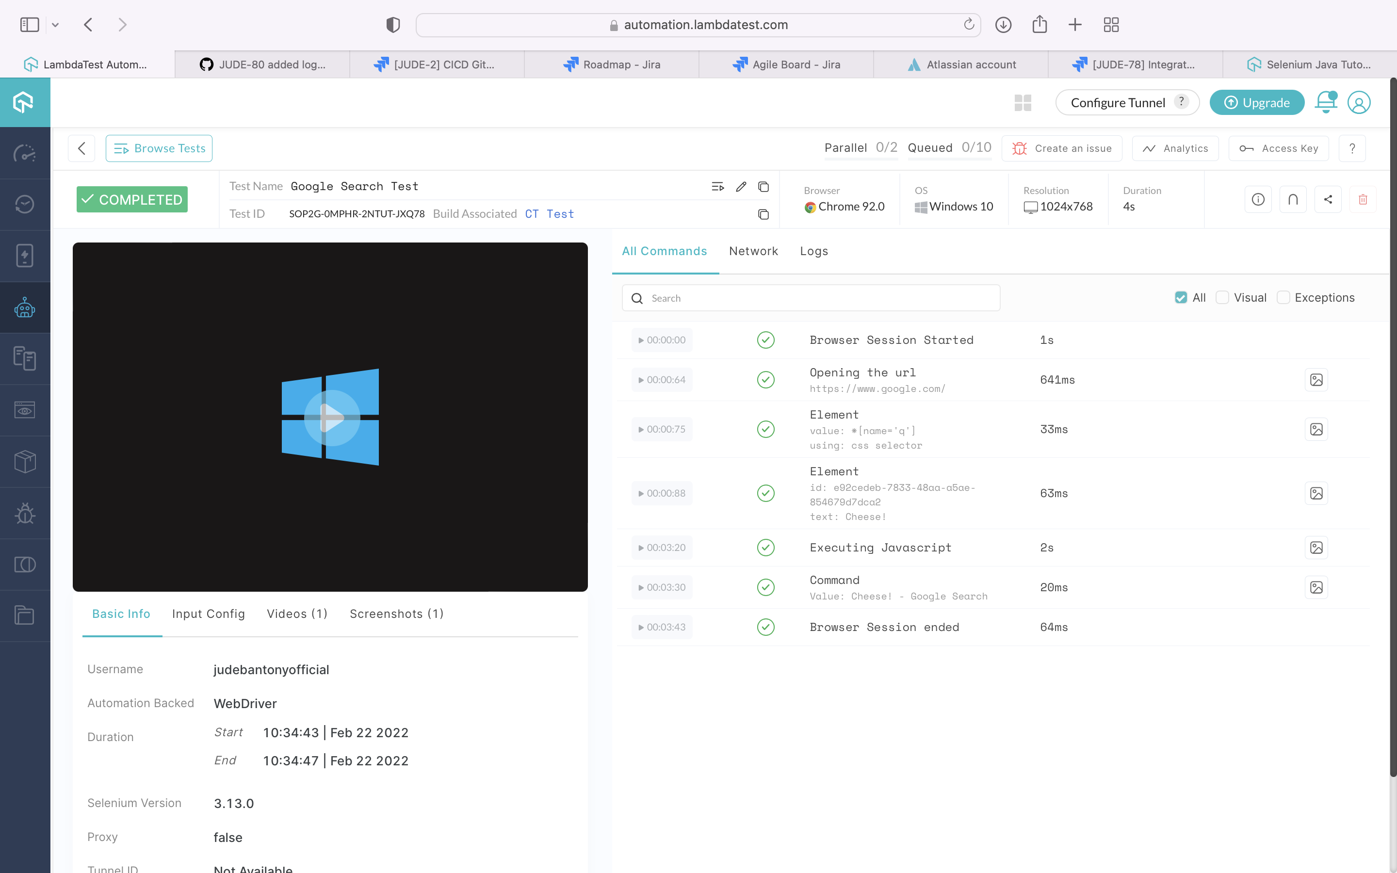Copy the test name with copy icon
Viewport: 1397px width, 873px height.
(763, 187)
